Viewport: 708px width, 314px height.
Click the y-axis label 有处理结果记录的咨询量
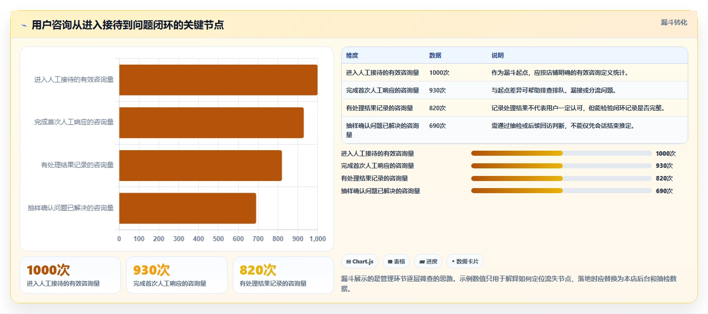click(x=77, y=165)
